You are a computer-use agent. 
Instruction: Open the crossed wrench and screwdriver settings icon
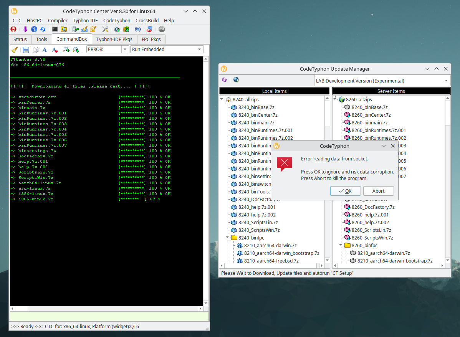click(x=105, y=29)
